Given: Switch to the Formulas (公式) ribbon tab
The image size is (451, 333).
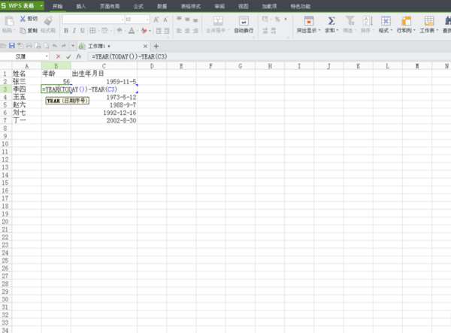Looking at the screenshot, I should click(138, 6).
